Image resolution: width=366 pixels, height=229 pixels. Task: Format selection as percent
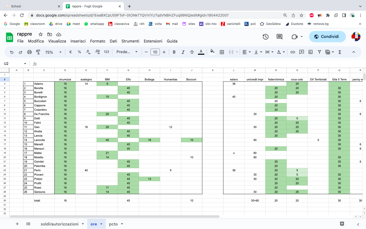tap(80, 52)
